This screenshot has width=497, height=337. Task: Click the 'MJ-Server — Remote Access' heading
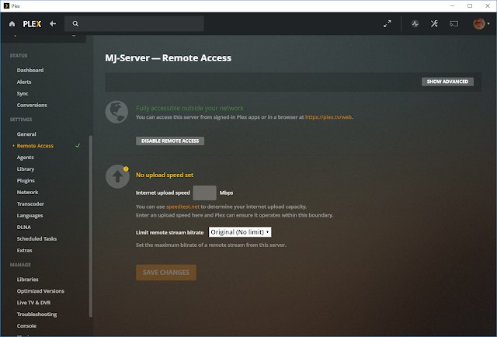[169, 58]
